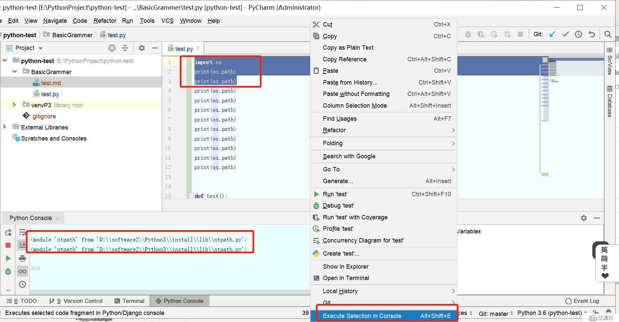Open the Go To submenu

point(384,169)
